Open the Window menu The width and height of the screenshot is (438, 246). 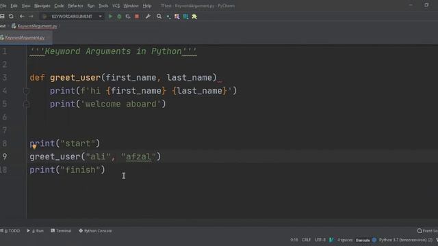tap(131, 5)
